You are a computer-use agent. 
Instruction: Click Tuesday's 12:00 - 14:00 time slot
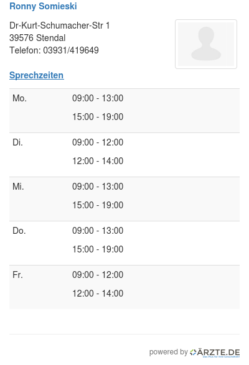[x=98, y=161]
